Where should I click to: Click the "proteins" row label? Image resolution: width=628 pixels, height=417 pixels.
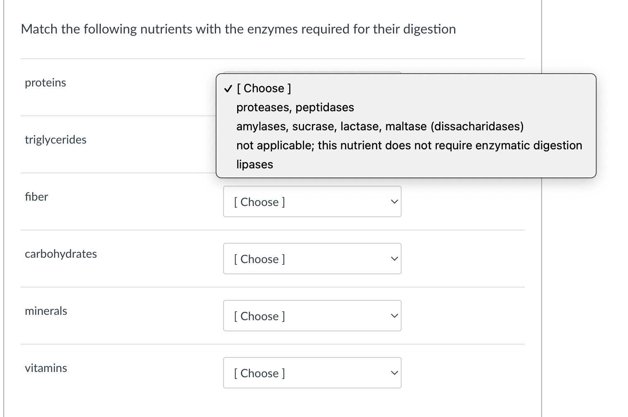45,82
